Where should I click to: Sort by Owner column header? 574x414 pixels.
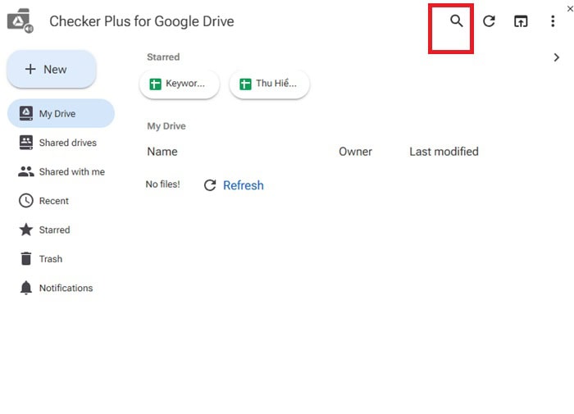pos(355,152)
